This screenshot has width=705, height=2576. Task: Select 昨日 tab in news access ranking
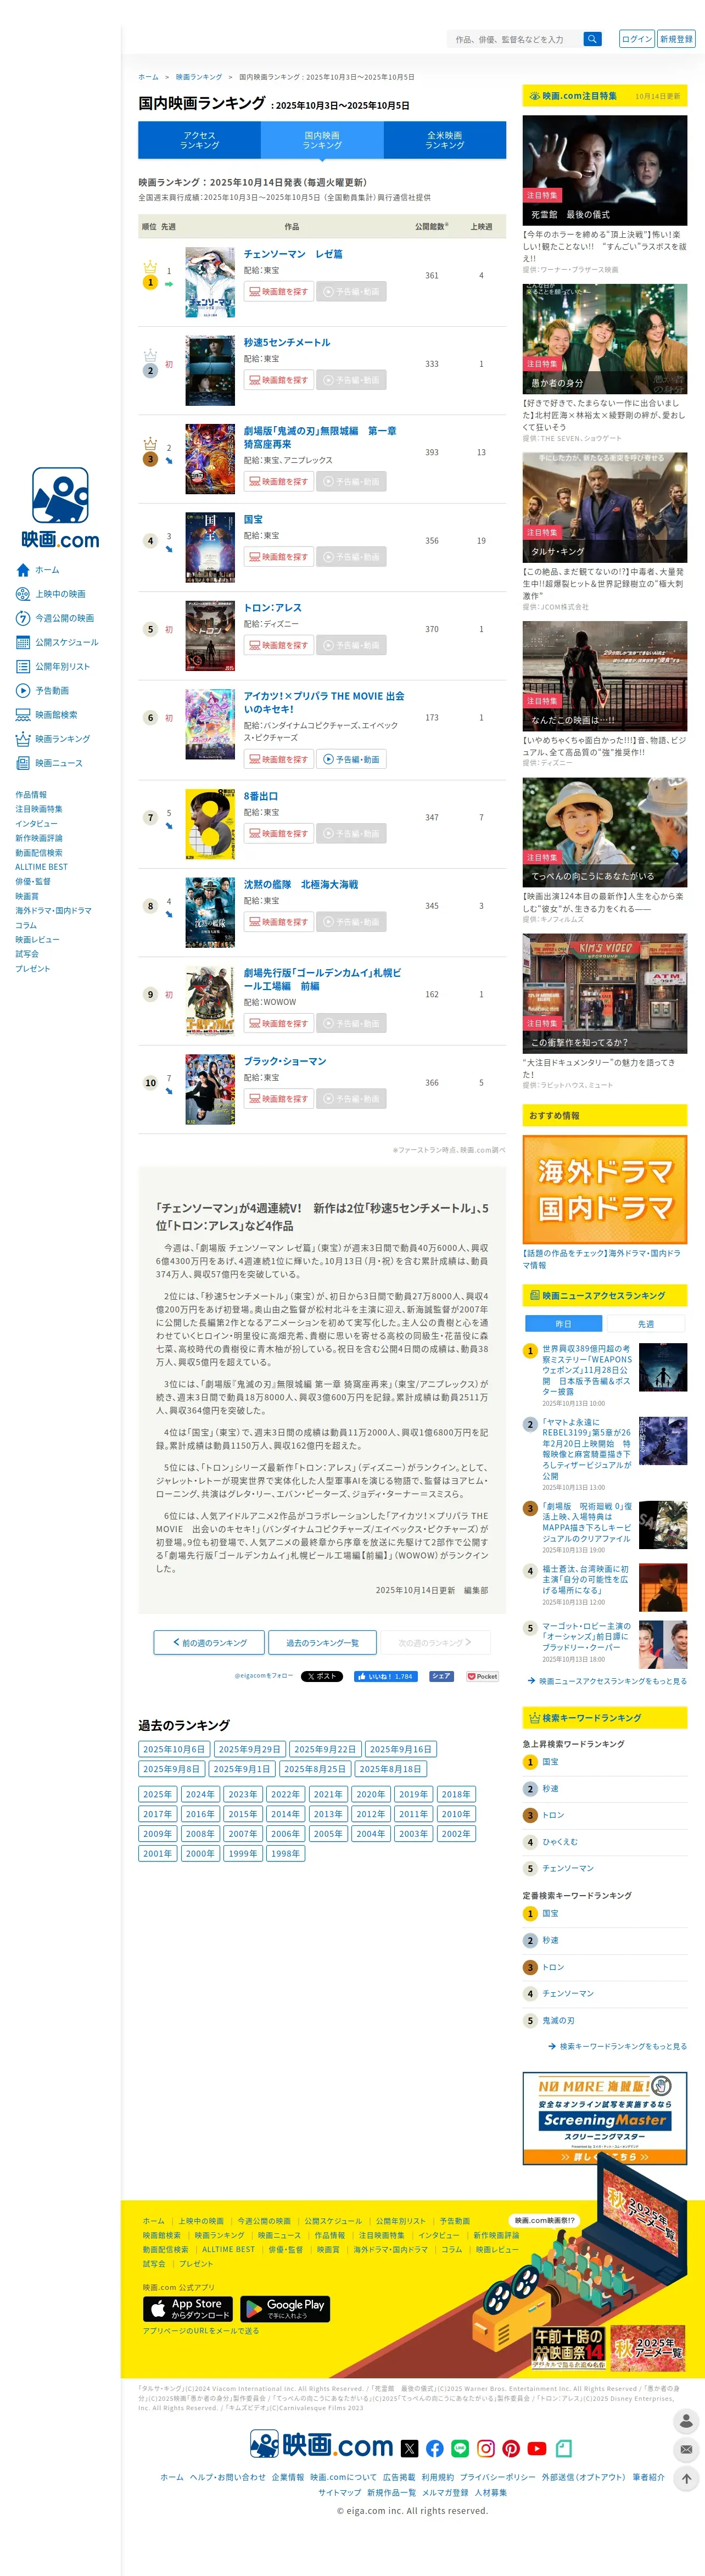coord(564,1324)
